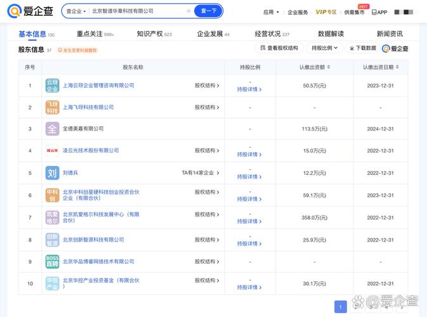Switch to the 基本信息 tab
Image resolution: width=427 pixels, height=317 pixels.
pyautogui.click(x=36, y=34)
